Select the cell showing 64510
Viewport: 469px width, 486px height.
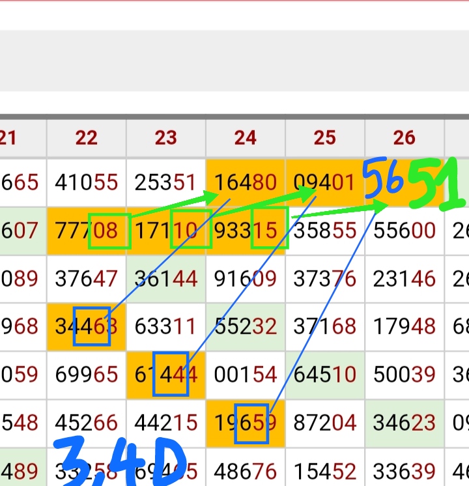tap(325, 375)
